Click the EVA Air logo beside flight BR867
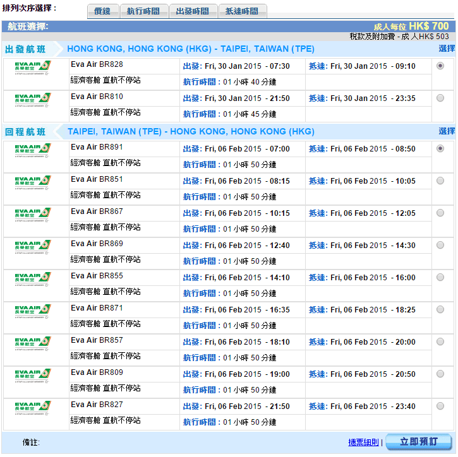 (x=33, y=215)
